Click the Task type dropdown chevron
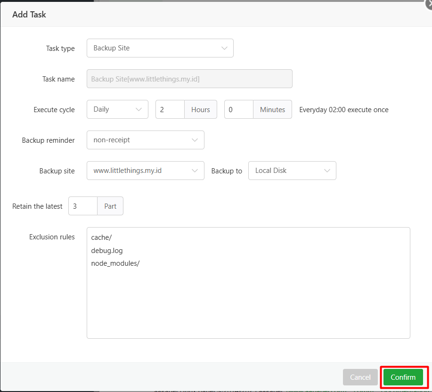 (x=225, y=48)
